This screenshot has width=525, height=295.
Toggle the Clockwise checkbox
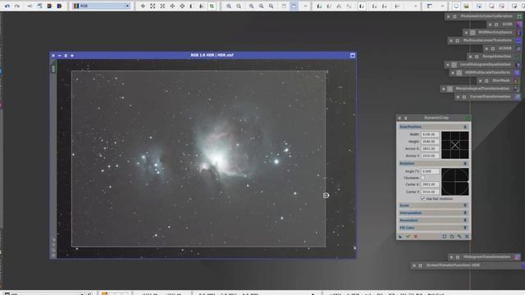click(x=422, y=178)
